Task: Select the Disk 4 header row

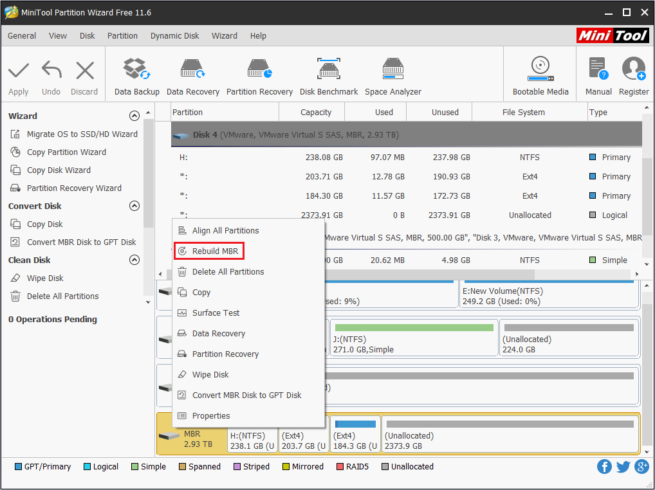Action: [406, 134]
